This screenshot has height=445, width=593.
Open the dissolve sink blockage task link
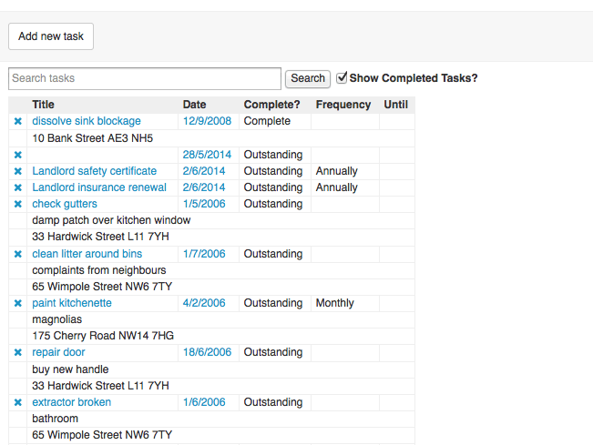[x=87, y=121]
